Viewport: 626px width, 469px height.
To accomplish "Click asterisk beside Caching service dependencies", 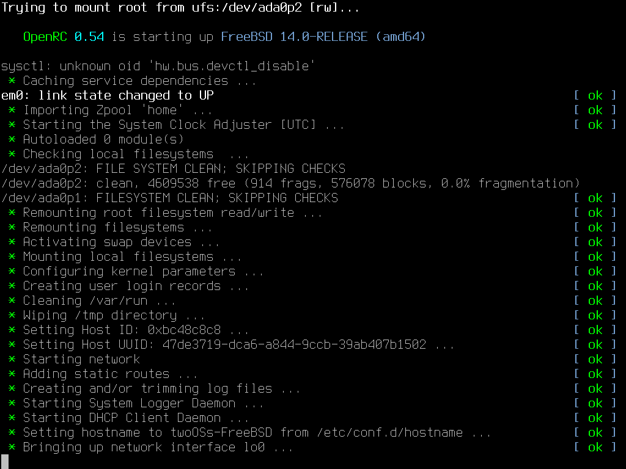I will (12, 81).
